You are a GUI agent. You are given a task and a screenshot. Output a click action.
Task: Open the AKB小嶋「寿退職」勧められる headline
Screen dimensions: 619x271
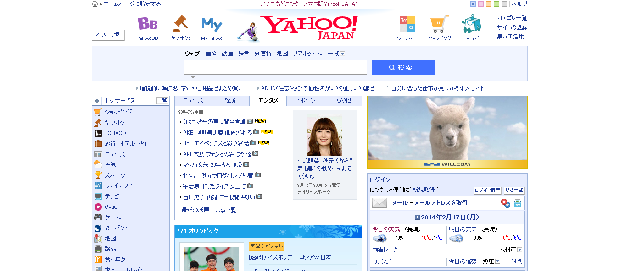217,132
